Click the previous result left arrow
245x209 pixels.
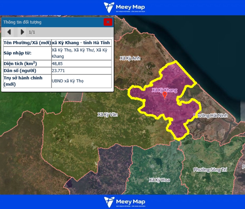(9, 32)
